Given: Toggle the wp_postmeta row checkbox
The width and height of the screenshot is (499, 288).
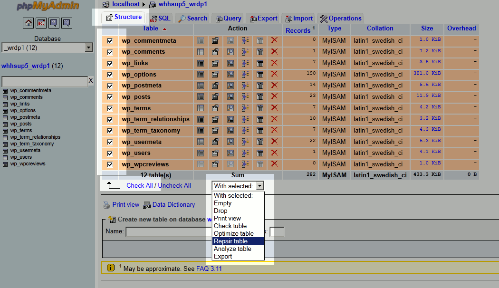Looking at the screenshot, I should coord(110,86).
